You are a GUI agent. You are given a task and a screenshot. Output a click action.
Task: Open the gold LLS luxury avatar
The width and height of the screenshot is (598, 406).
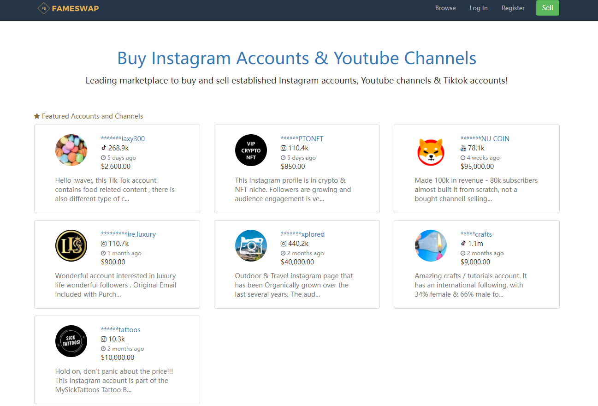click(x=71, y=245)
